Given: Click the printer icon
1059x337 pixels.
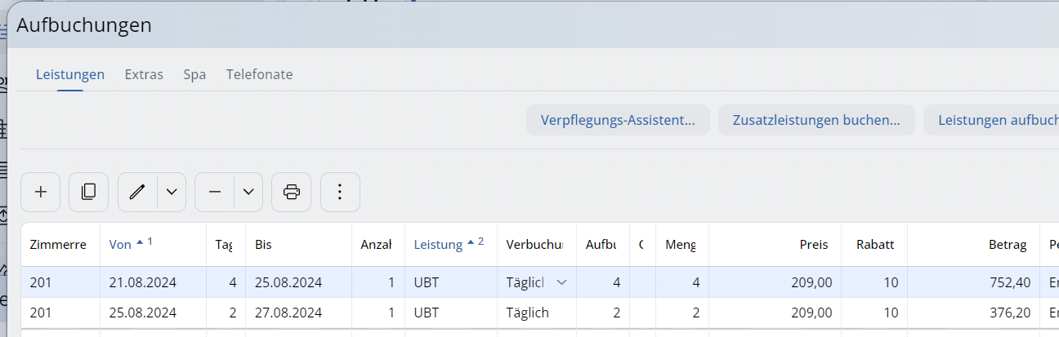Looking at the screenshot, I should click(291, 193).
